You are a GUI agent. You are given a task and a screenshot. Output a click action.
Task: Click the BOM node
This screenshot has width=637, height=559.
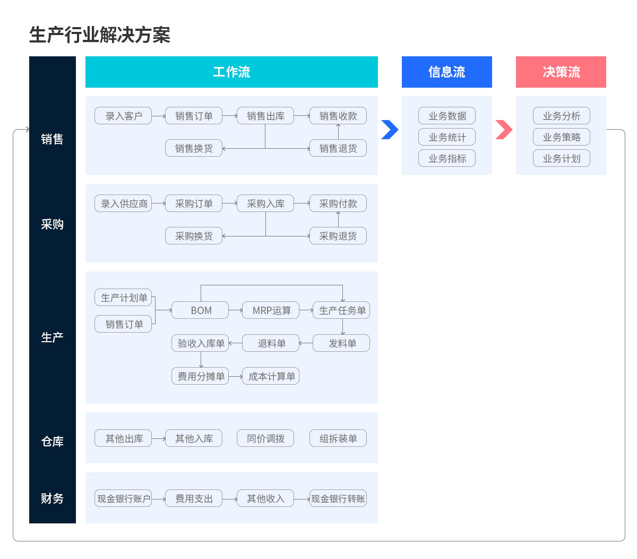pos(200,310)
